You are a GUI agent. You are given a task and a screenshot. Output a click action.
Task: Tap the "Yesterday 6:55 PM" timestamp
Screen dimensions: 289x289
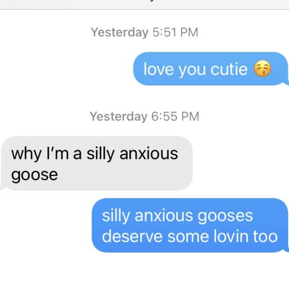point(144,117)
